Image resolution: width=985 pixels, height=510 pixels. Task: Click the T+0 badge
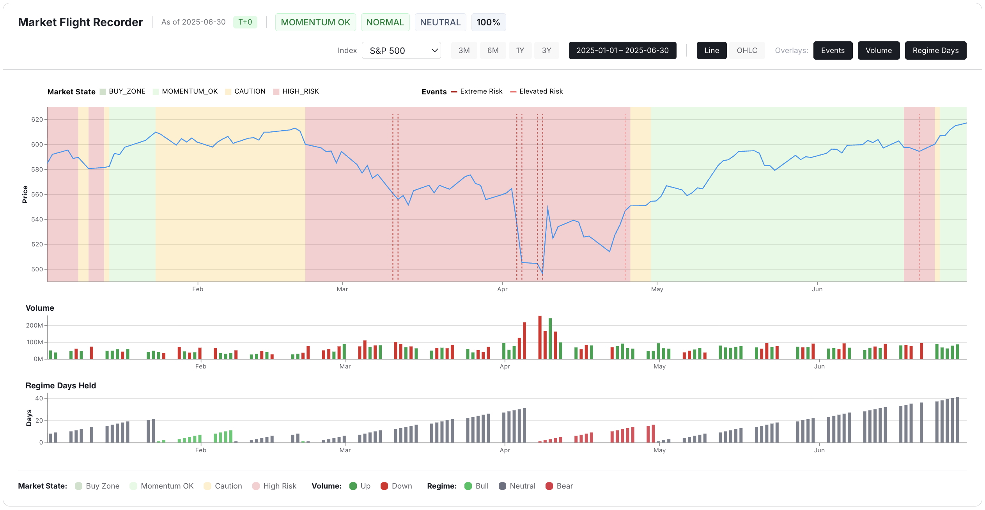tap(245, 22)
